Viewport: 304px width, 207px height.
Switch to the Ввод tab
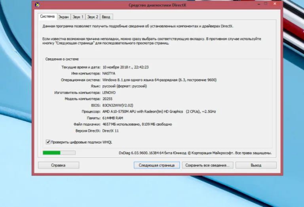click(x=106, y=17)
